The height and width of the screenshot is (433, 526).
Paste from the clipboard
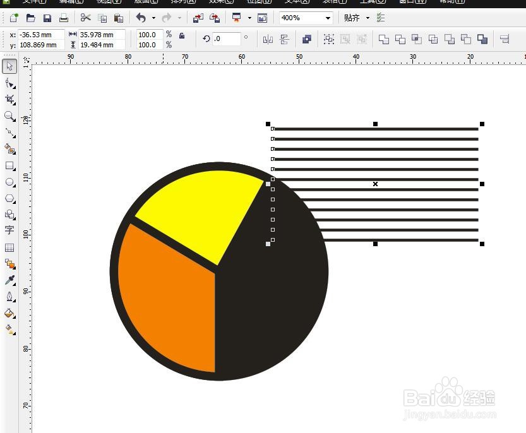119,18
